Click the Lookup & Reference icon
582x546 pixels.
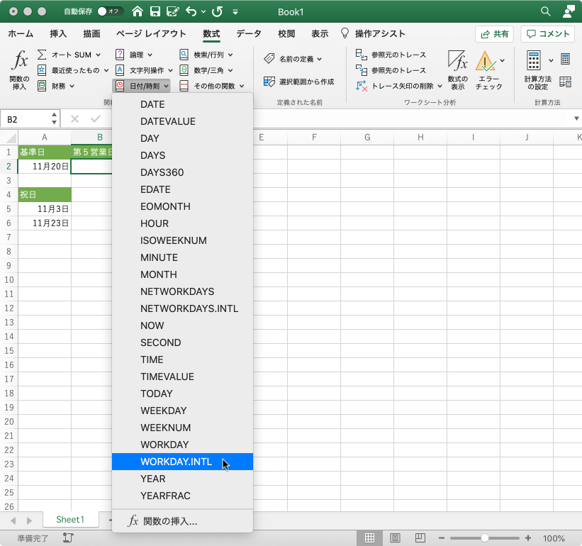pyautogui.click(x=184, y=55)
